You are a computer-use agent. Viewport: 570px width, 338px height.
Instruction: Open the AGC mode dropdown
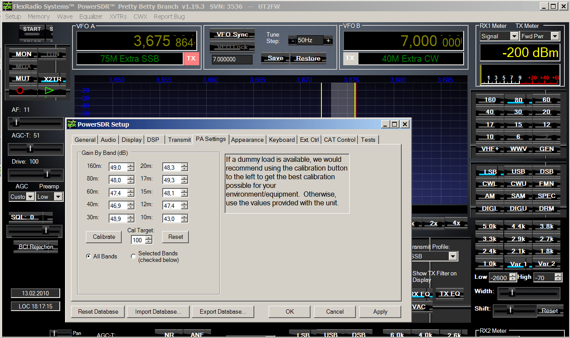pos(30,197)
